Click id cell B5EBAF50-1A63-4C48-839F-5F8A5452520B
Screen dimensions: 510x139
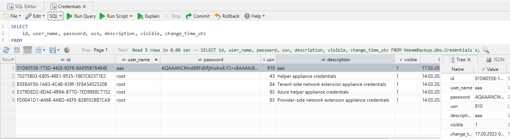[65, 84]
